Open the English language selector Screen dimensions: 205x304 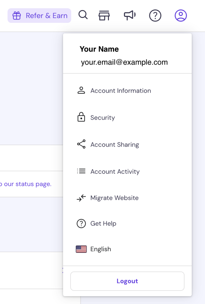click(101, 249)
